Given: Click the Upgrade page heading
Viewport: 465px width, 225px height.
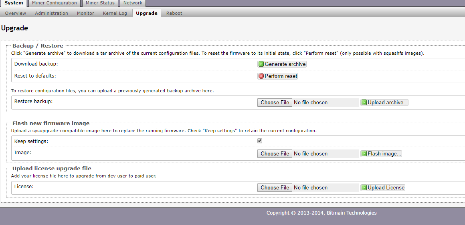Looking at the screenshot, I should [x=14, y=28].
